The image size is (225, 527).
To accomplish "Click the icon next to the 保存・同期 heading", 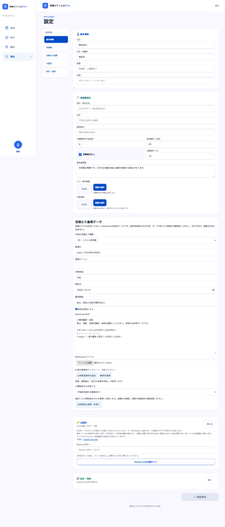I will [x=78, y=479].
